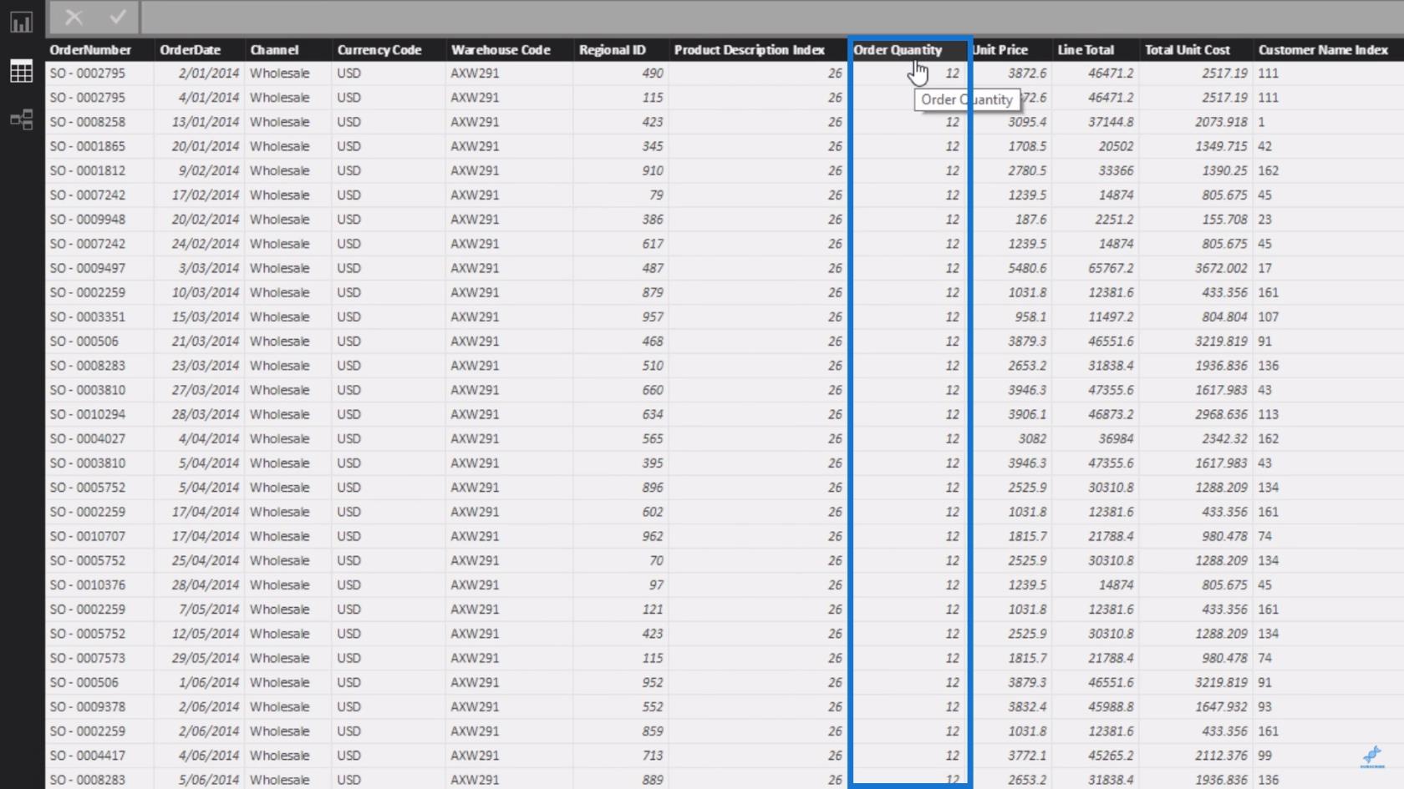The image size is (1404, 789).
Task: Click Regional ID value 386
Action: (x=653, y=220)
